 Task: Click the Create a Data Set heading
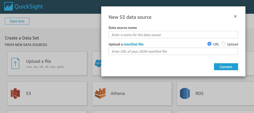(22, 38)
